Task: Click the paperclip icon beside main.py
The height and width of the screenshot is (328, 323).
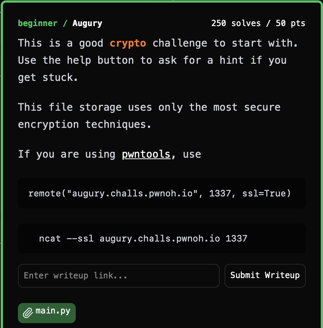Action: [28, 313]
